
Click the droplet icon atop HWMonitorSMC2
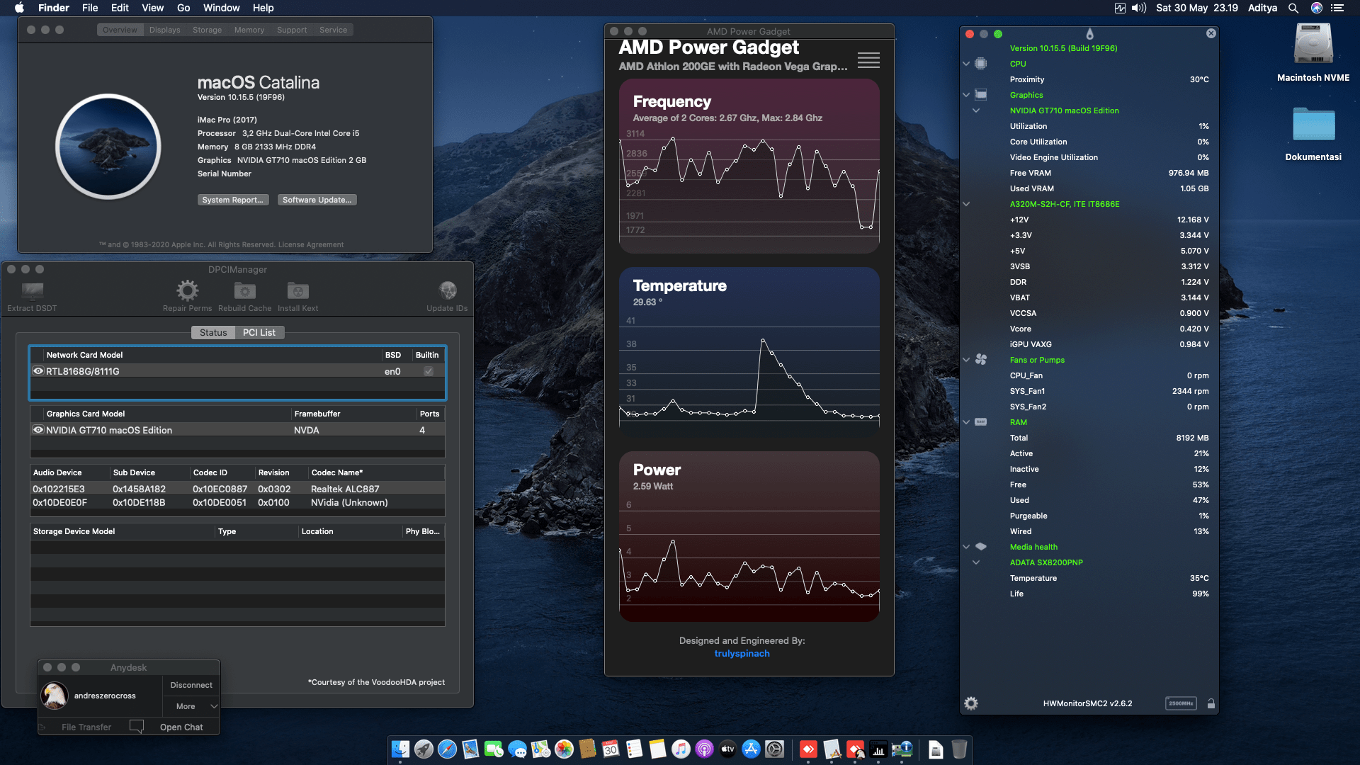[x=1089, y=33]
